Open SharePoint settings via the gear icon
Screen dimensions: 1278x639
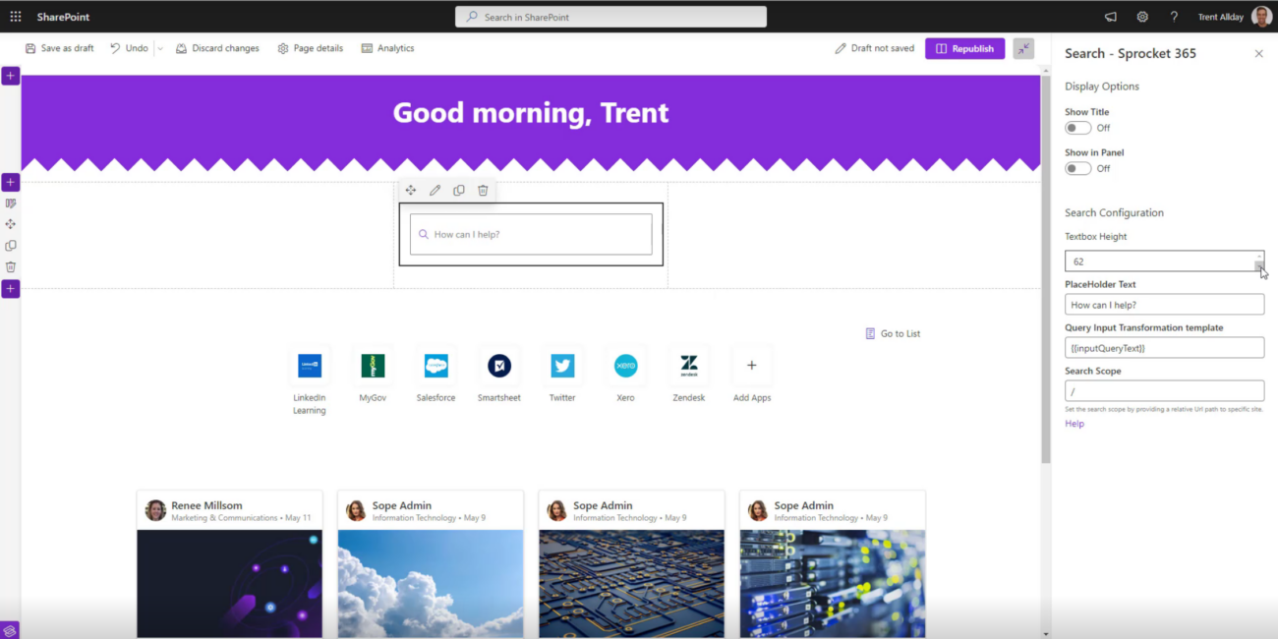(x=1142, y=16)
